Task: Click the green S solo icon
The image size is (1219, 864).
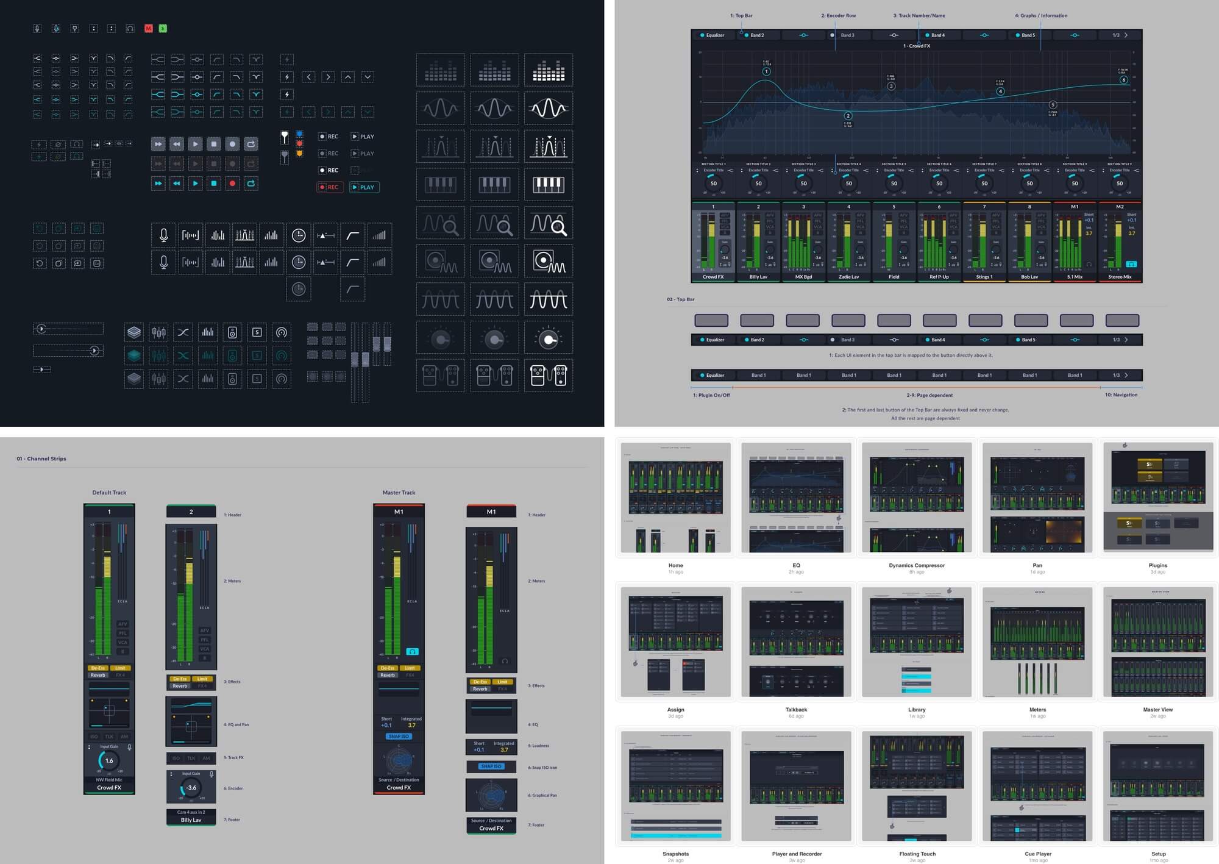Action: [162, 28]
